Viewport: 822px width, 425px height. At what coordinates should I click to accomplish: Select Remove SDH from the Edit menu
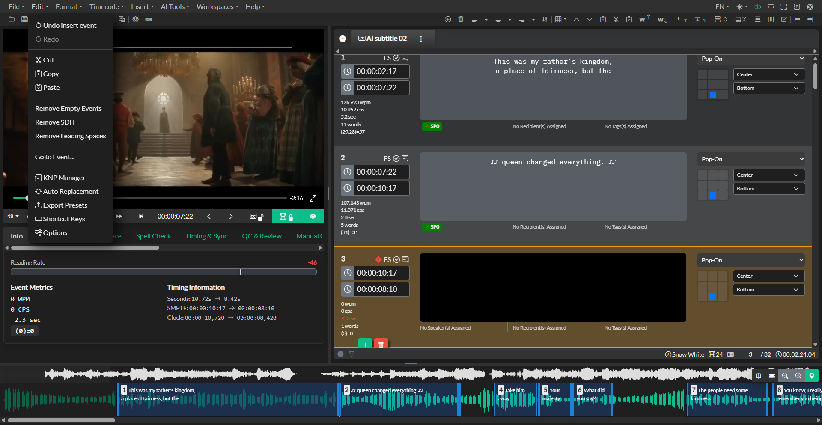(55, 122)
